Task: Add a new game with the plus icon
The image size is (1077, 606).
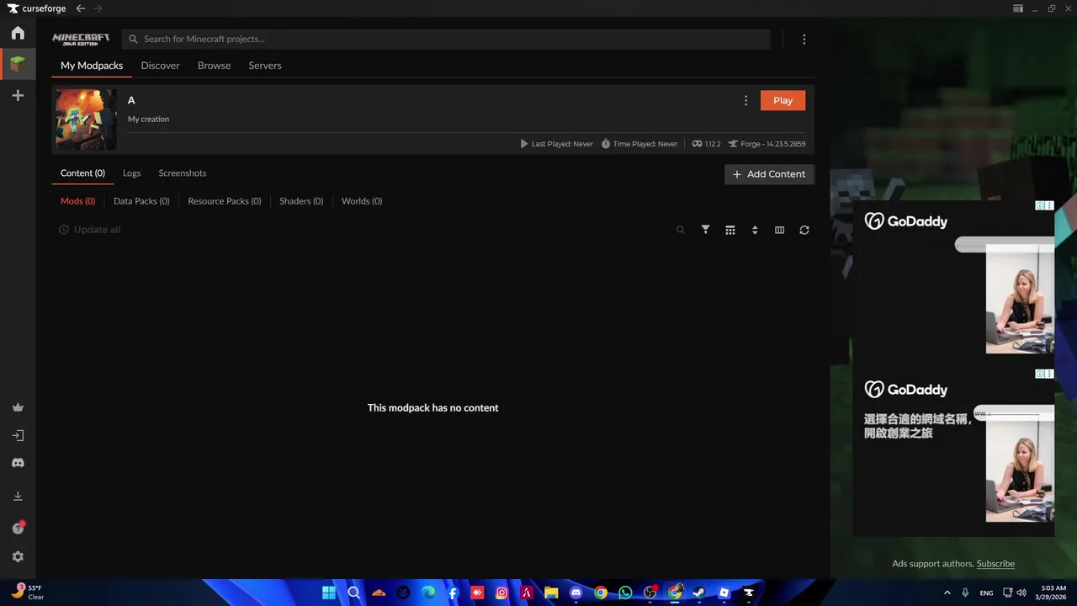Action: (x=18, y=96)
